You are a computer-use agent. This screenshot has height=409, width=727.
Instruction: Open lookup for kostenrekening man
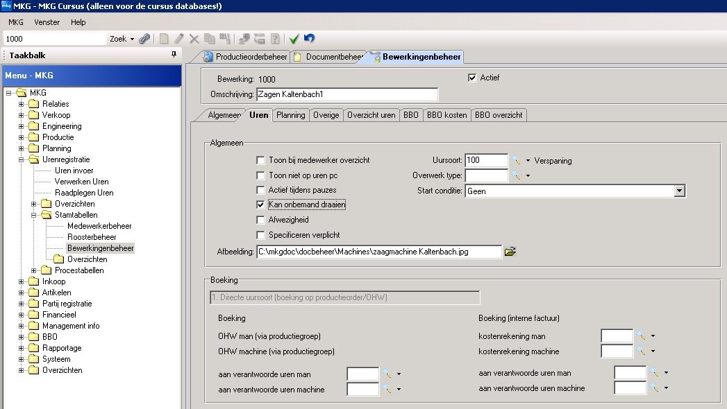pos(641,336)
